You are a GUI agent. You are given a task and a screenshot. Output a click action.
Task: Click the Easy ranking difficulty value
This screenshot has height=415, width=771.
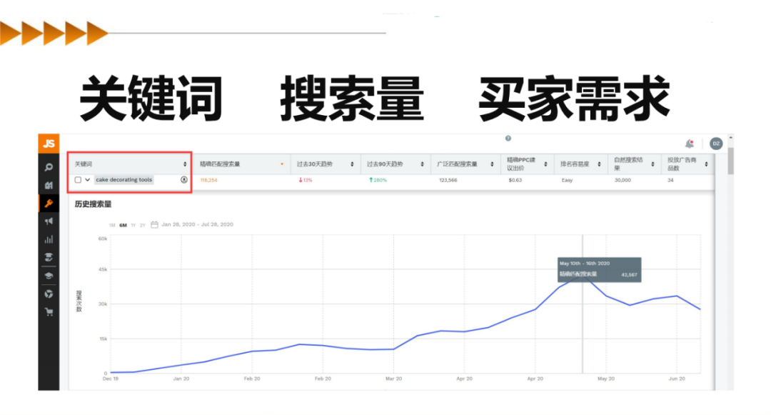tap(567, 181)
